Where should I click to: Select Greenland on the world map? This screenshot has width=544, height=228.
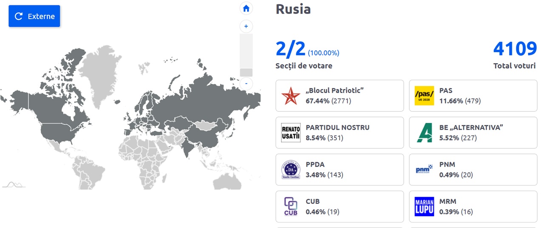(x=101, y=78)
